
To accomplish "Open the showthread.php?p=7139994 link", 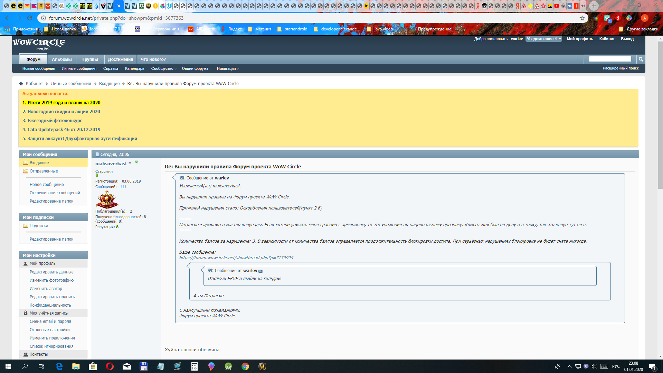I will [x=236, y=258].
